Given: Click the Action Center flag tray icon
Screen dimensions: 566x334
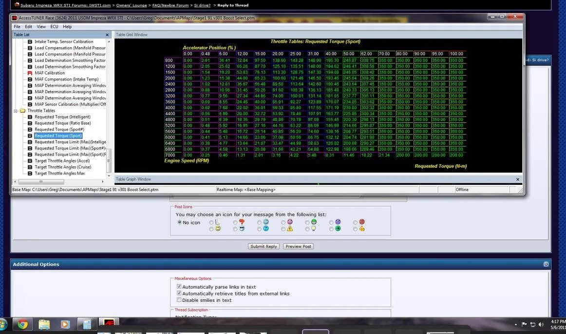Looking at the screenshot, I should click(x=524, y=325).
